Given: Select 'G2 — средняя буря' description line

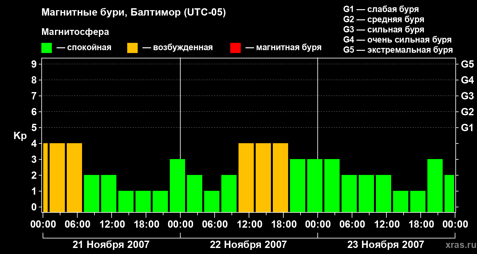Looking at the screenshot, I should tap(384, 19).
